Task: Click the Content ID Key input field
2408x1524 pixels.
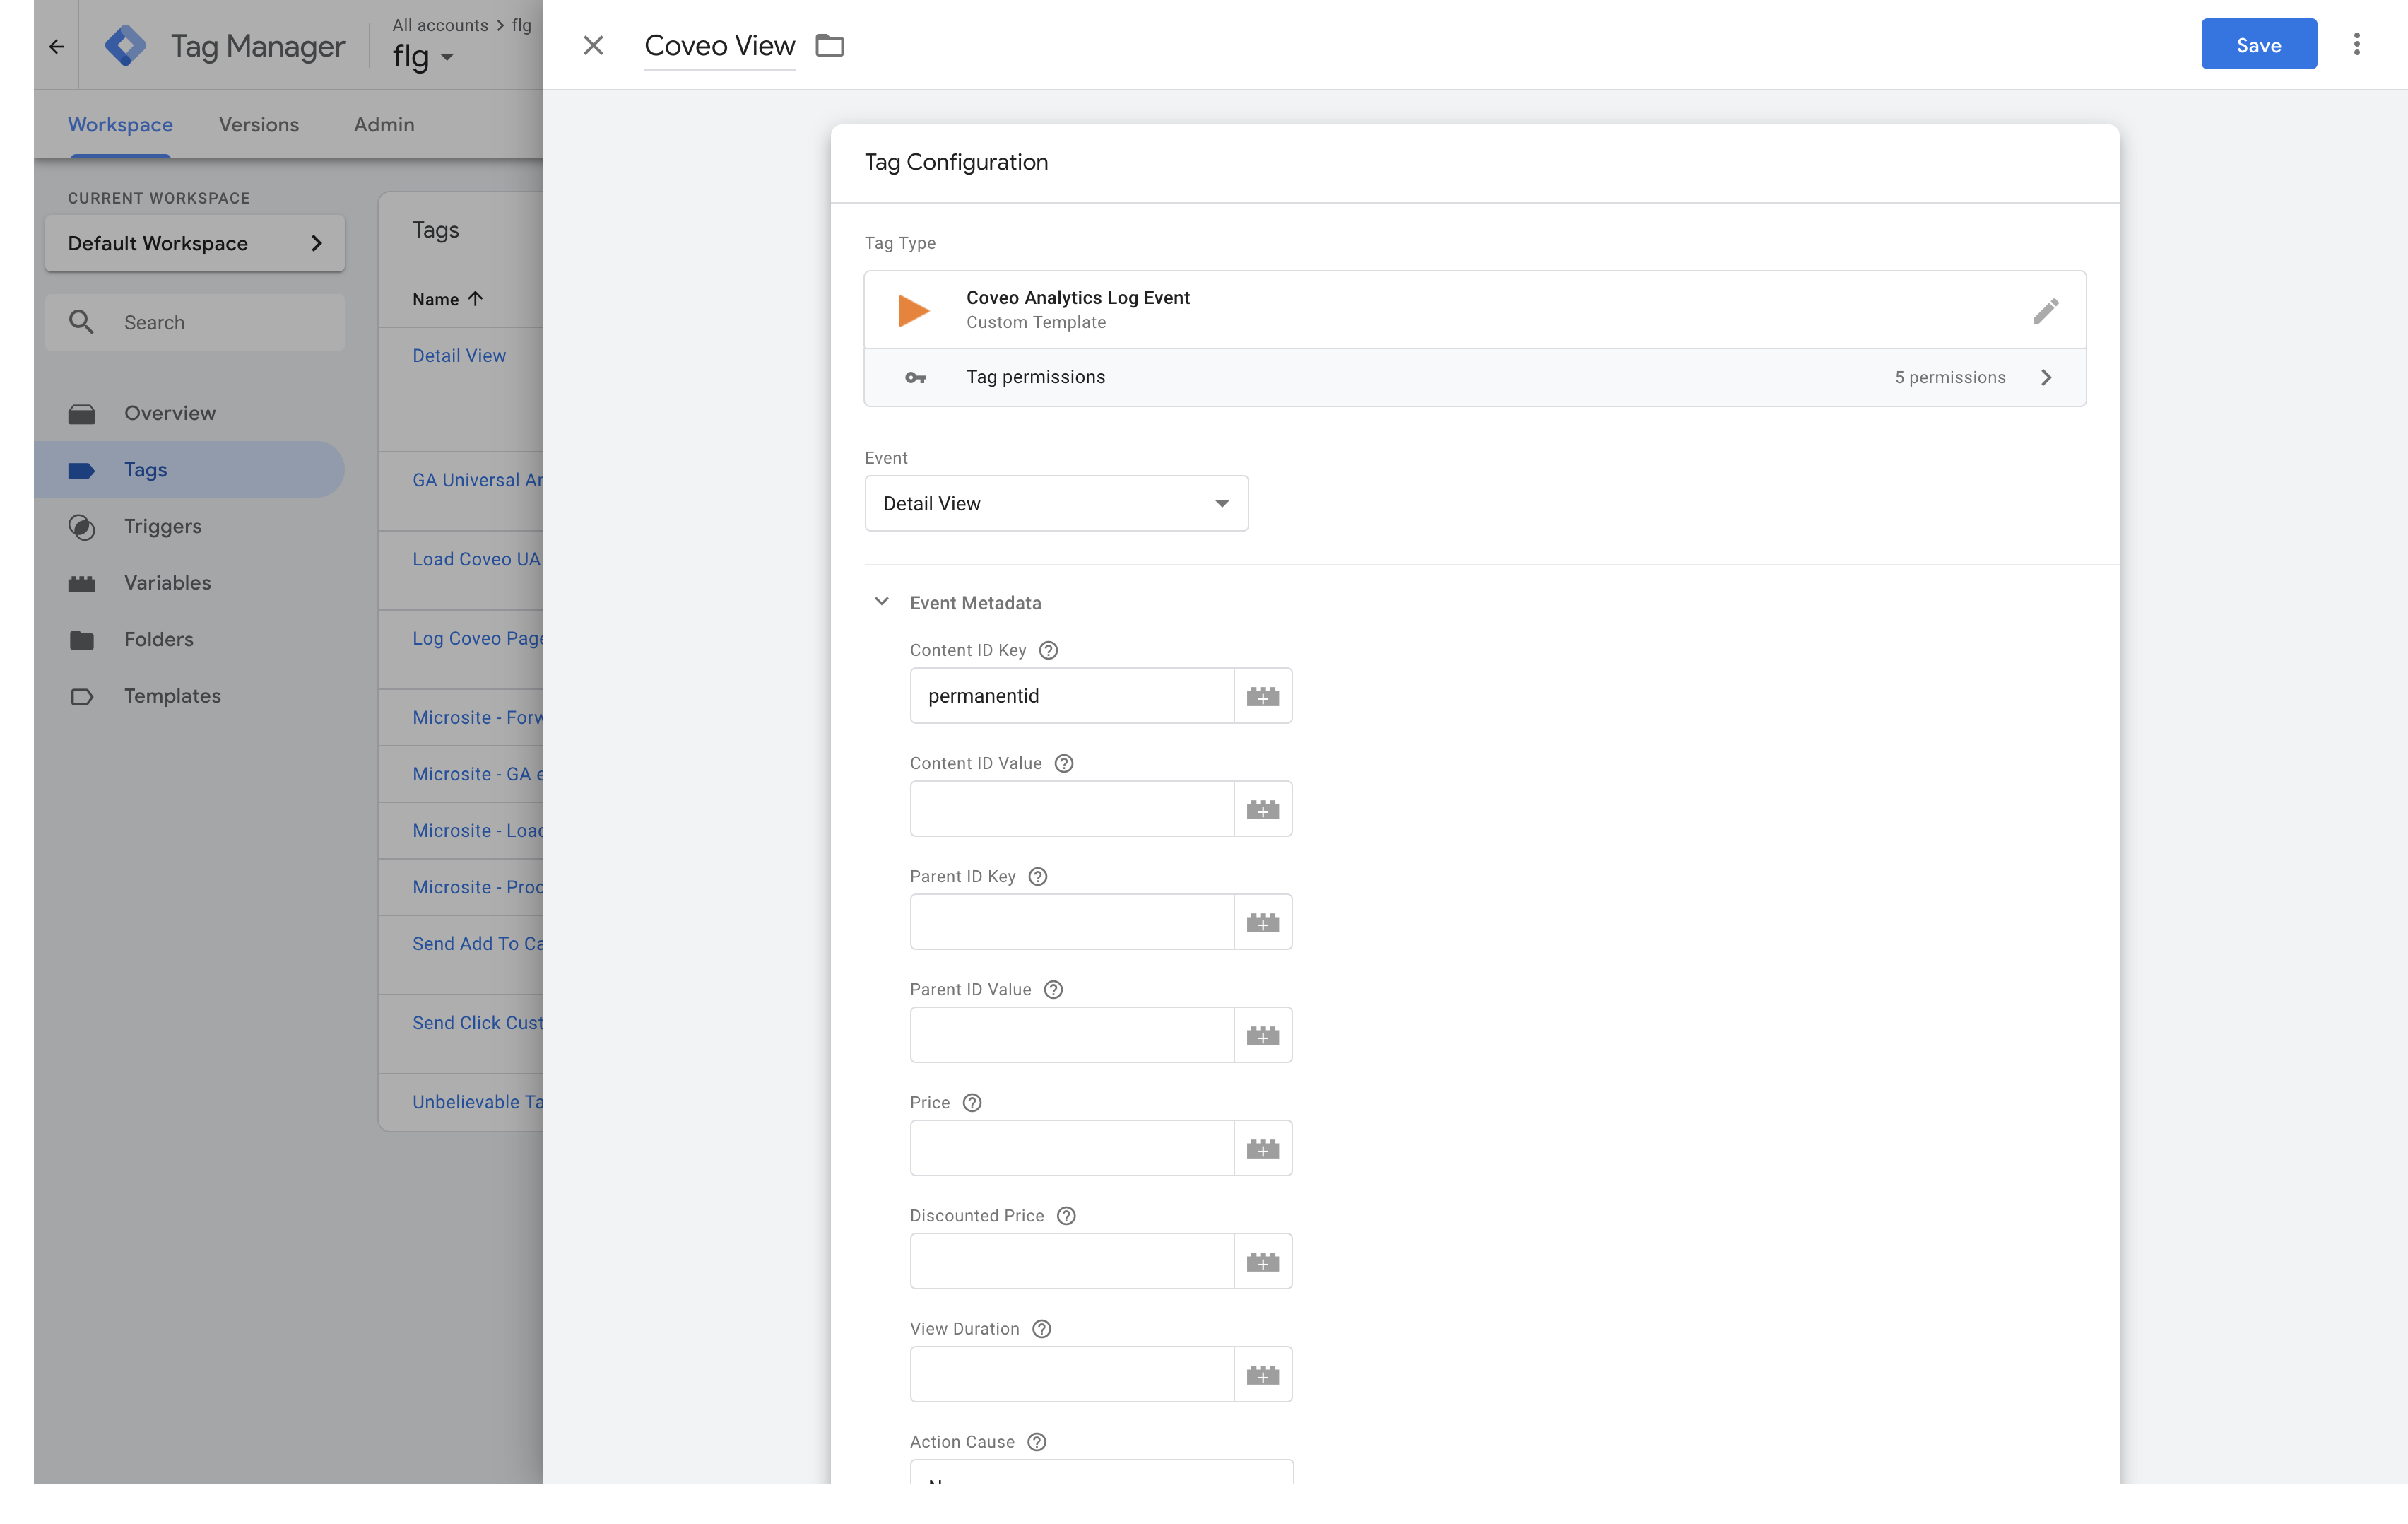Action: tap(1071, 696)
